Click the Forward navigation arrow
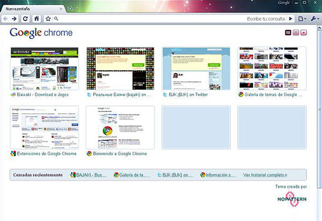This screenshot has width=322, height=221. pos(15,19)
